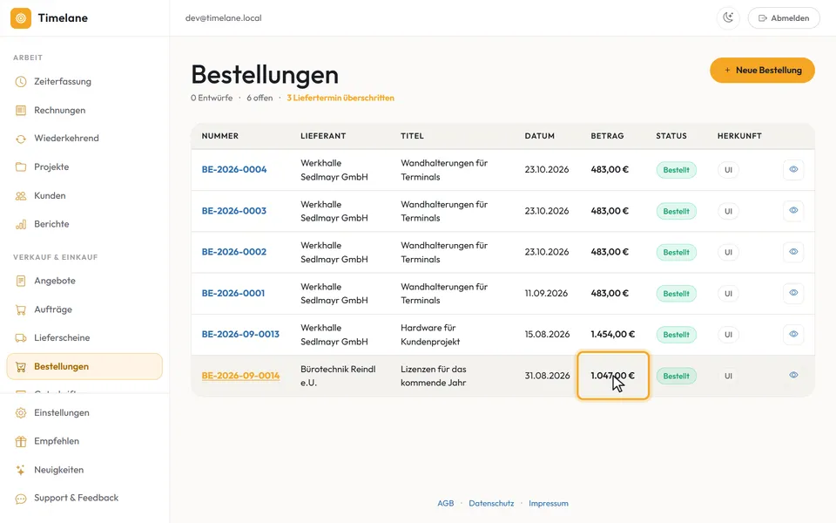The image size is (836, 523).
Task: Open the Datenschutz footer link
Action: coord(491,503)
